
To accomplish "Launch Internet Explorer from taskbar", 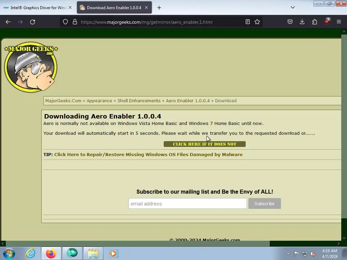I will click(30, 253).
